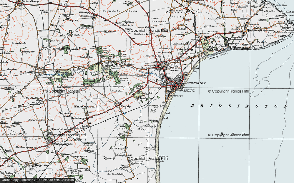
Task: Select the Thornholme Moor label
Action: point(75,172)
